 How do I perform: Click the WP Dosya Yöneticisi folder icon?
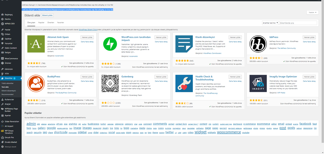pos(2,131)
